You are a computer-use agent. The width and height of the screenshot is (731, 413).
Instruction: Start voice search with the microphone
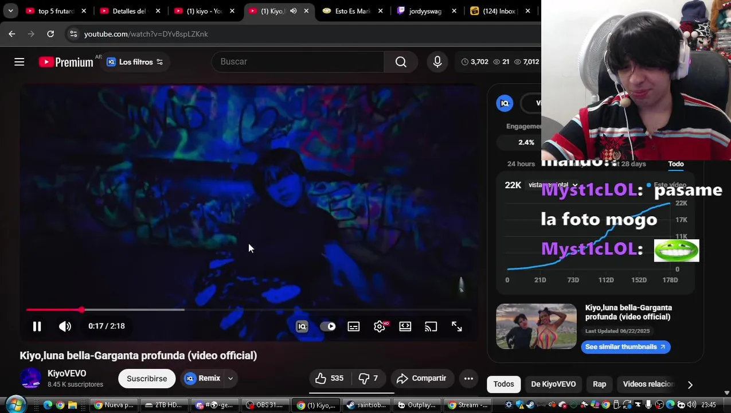pyautogui.click(x=437, y=62)
